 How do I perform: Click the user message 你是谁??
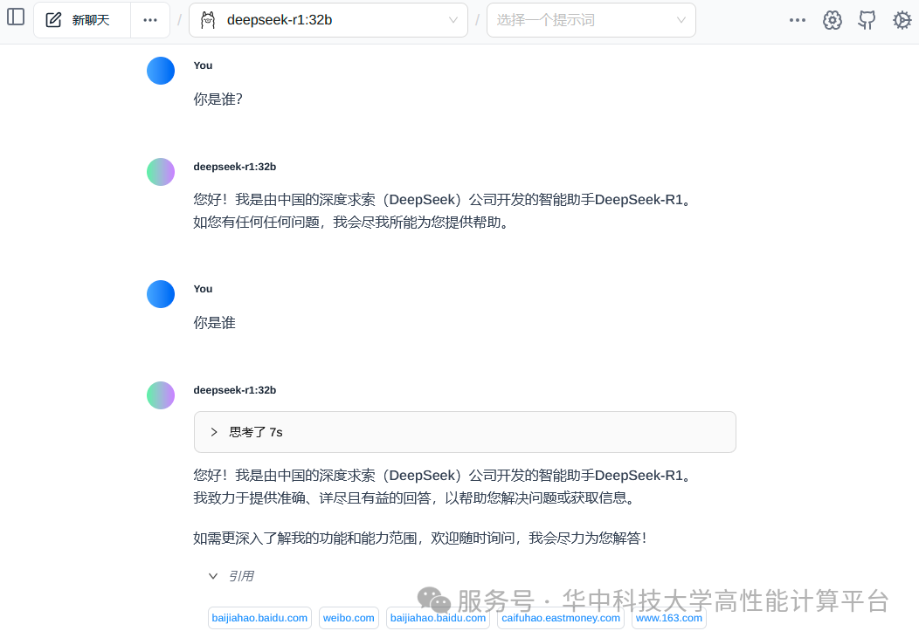tap(218, 99)
